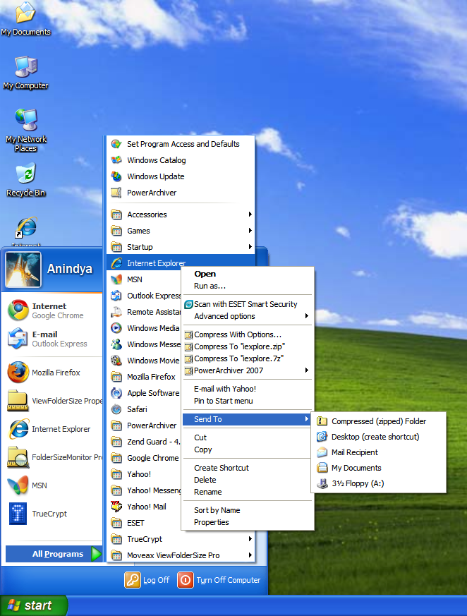The image size is (467, 616).
Task: Expand the Accessories submenu arrow
Action: 250,215
